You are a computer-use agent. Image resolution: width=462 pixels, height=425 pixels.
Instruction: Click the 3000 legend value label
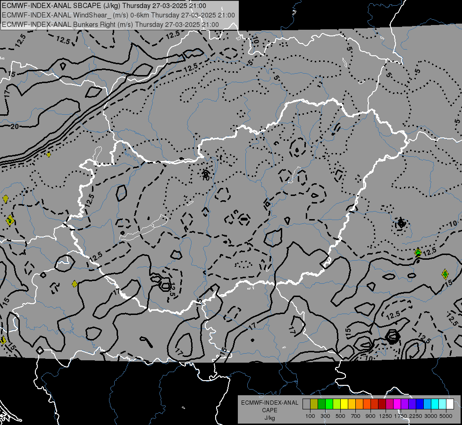431,416
